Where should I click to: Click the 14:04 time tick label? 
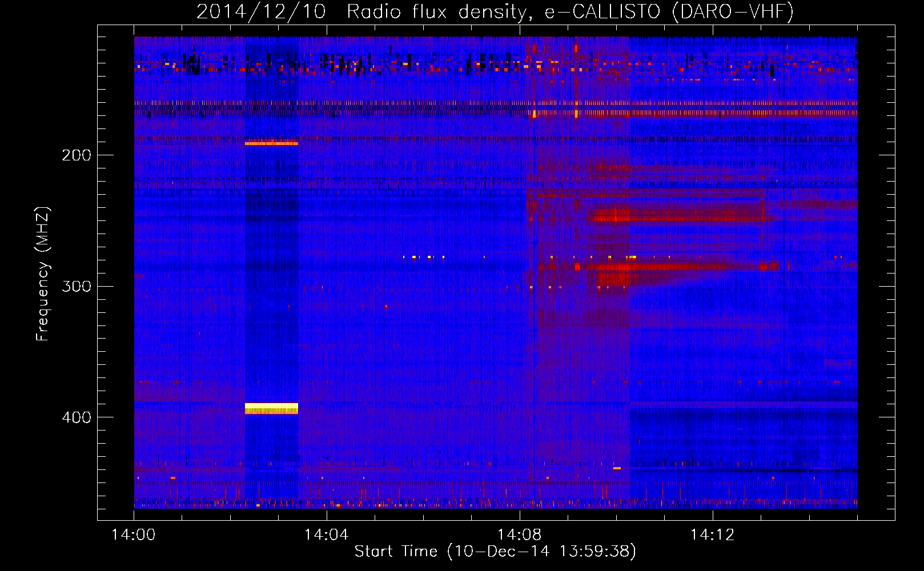point(326,534)
